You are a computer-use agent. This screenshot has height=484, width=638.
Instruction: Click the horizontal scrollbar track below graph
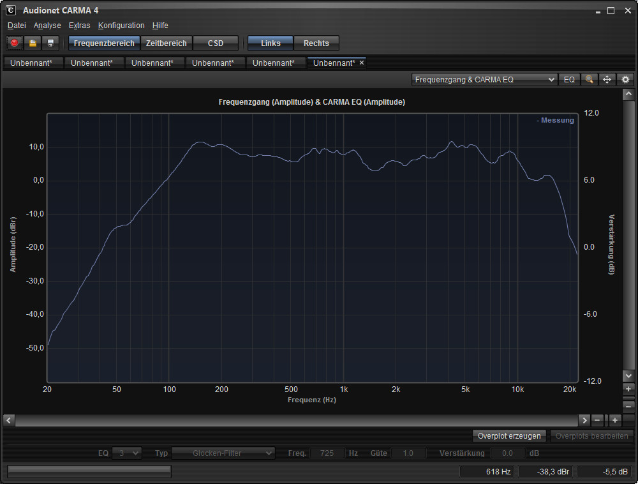click(x=297, y=420)
